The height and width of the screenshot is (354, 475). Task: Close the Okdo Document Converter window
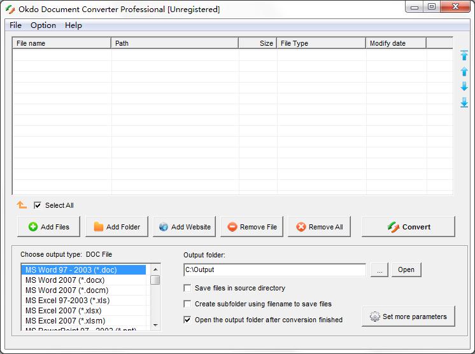coord(455,7)
